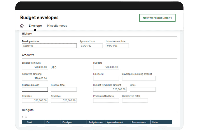
Task: Open the Budgets grid options menu (three dots)
Action: [x=23, y=117]
